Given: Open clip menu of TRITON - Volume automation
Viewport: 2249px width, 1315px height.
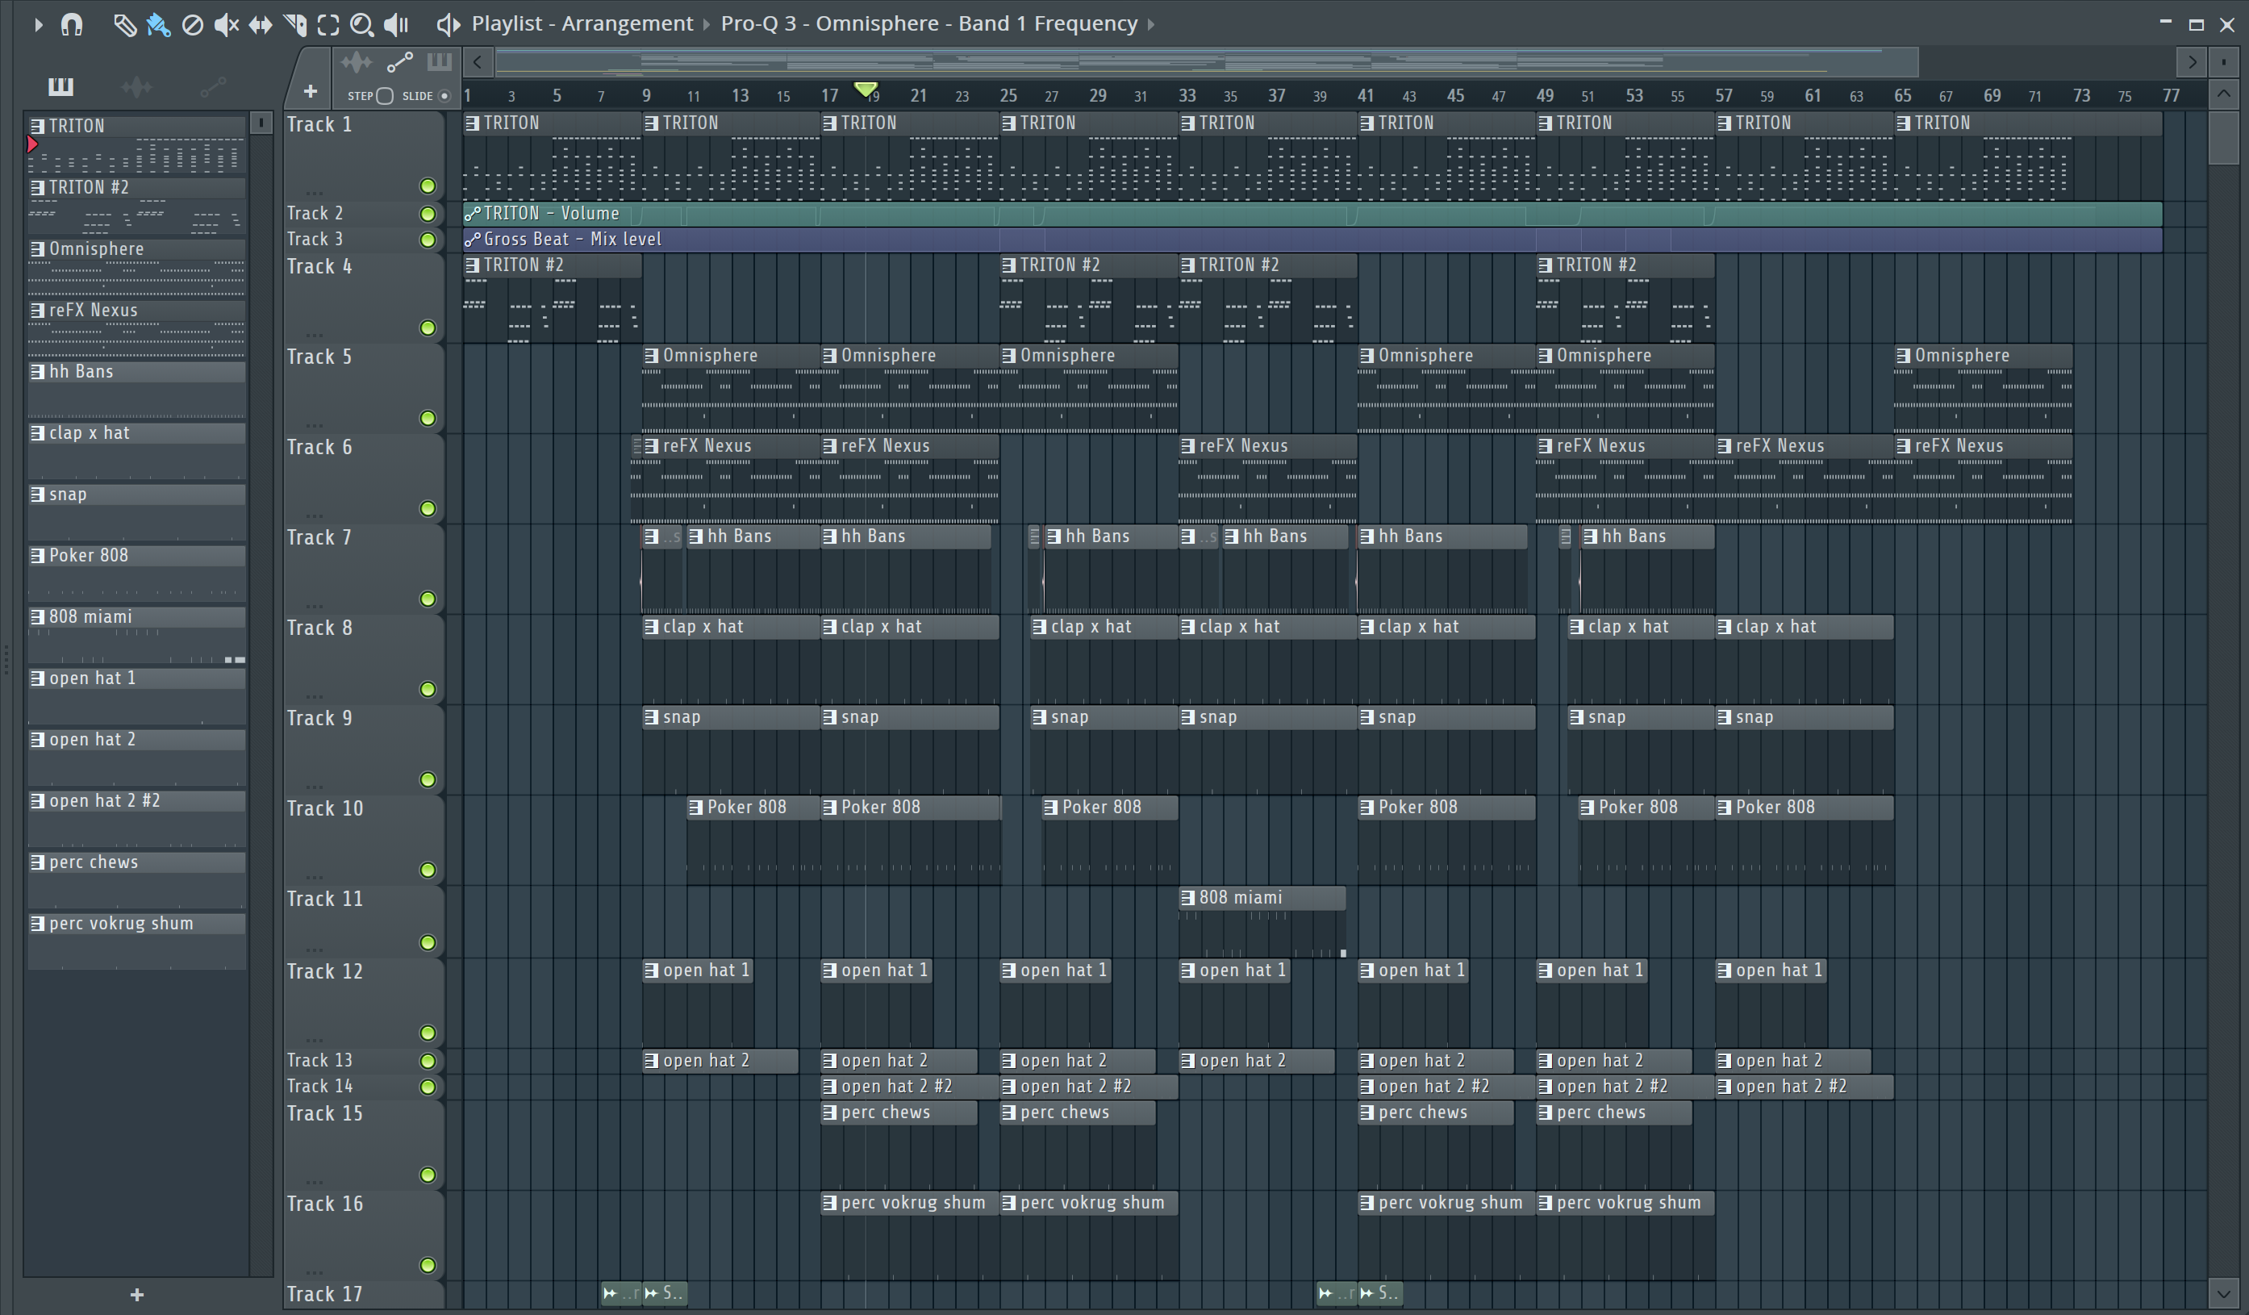Looking at the screenshot, I should pos(472,213).
